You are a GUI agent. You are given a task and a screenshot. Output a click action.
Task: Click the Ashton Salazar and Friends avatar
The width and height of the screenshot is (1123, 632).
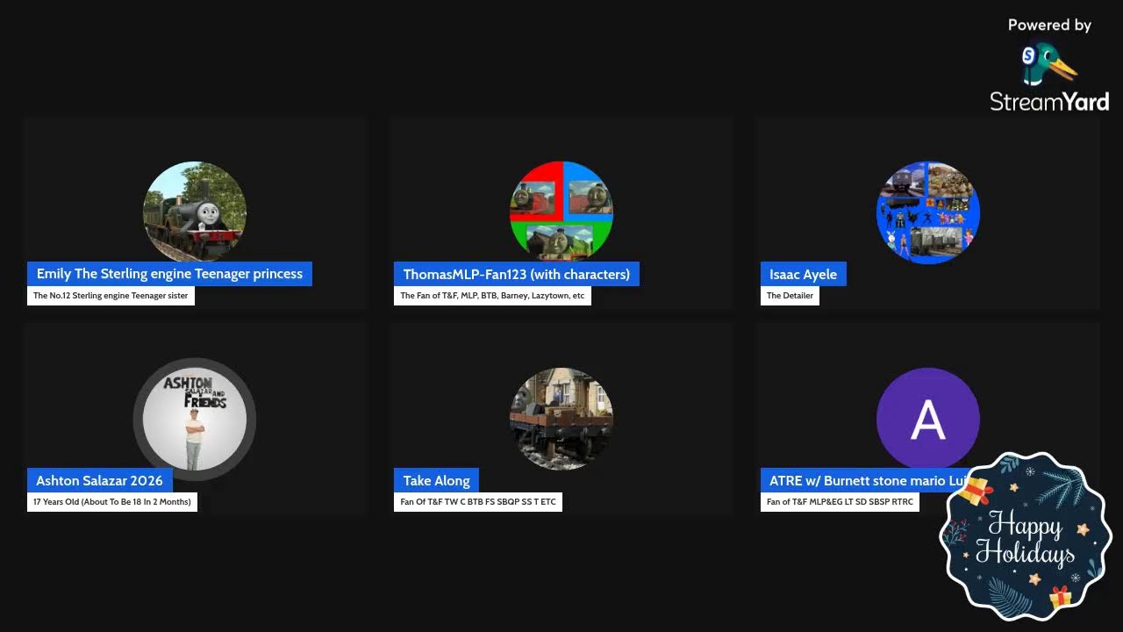pos(195,420)
